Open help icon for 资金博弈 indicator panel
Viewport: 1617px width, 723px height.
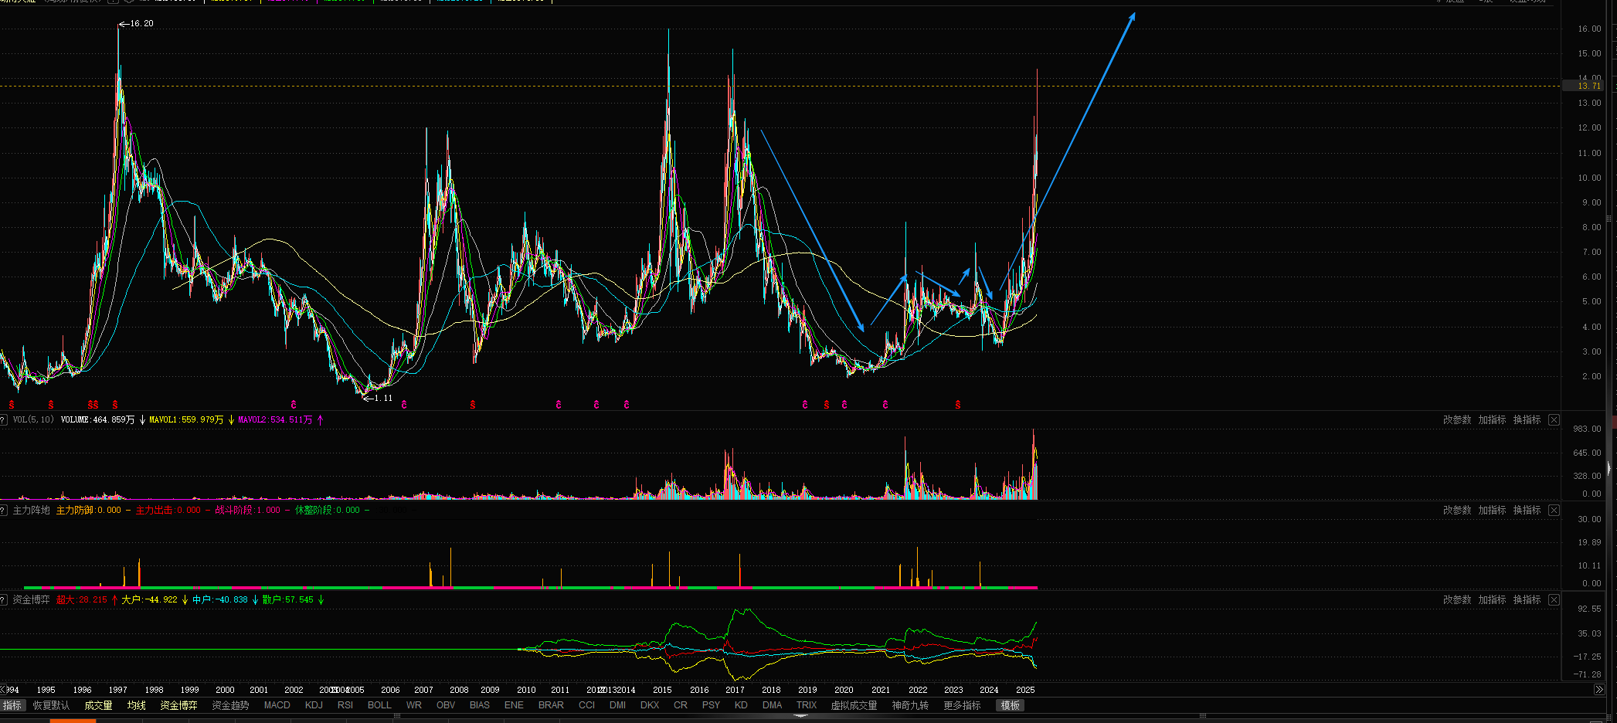pyautogui.click(x=4, y=599)
